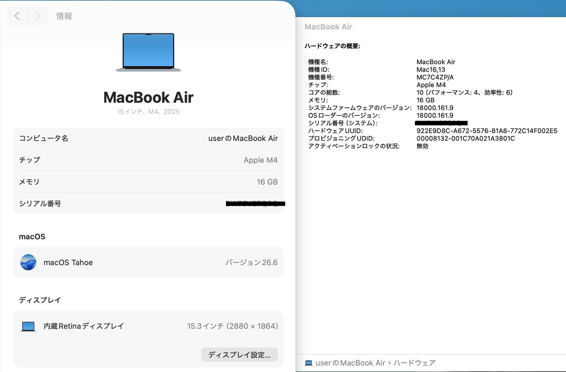Click the チップ row label
566x372 pixels.
tap(30, 160)
